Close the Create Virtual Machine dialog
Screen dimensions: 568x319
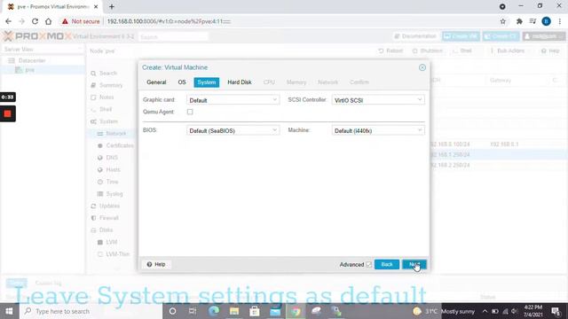tap(422, 67)
